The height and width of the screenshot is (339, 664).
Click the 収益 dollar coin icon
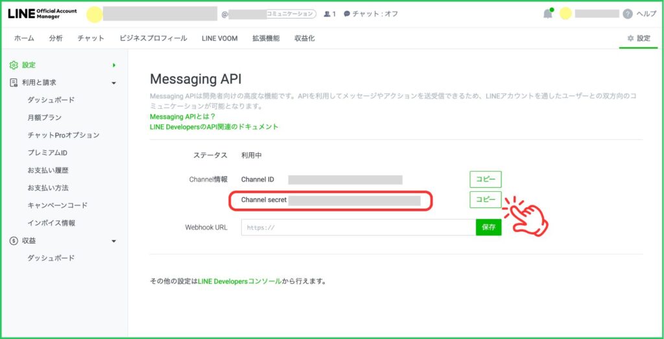click(14, 241)
